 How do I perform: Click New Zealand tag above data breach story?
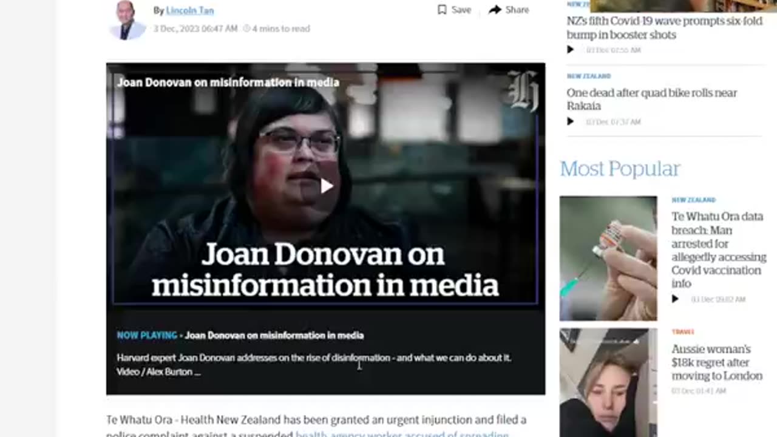pyautogui.click(x=694, y=200)
